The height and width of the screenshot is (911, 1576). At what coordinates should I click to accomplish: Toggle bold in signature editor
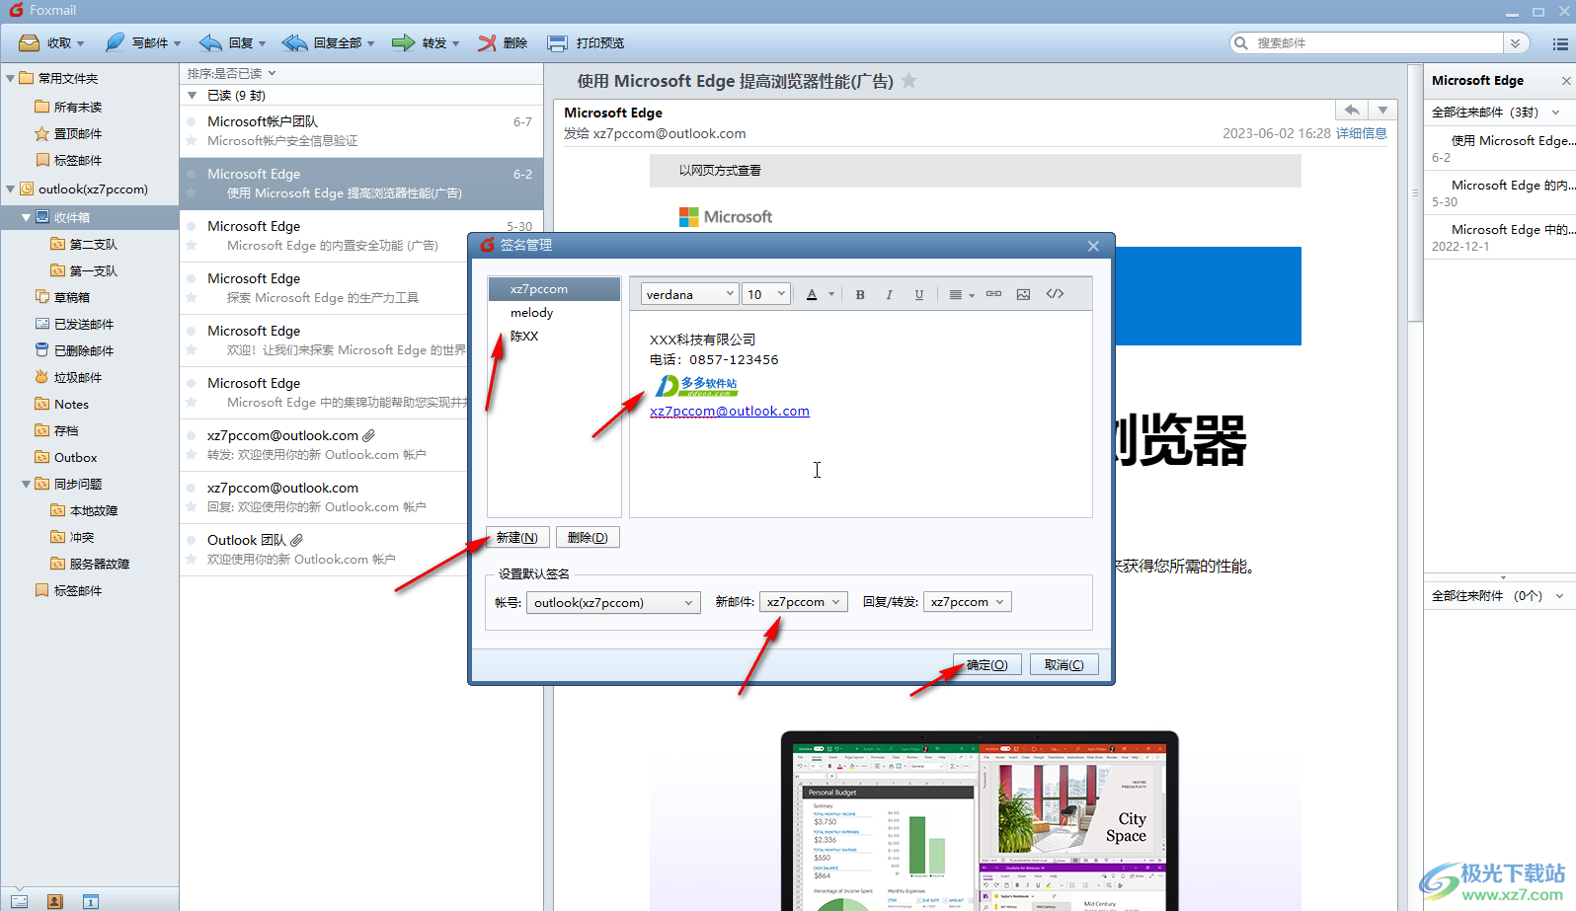pos(860,294)
